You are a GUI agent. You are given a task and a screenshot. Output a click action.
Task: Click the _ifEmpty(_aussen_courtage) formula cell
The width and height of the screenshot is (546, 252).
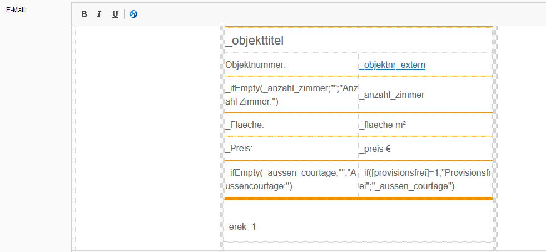coord(291,179)
